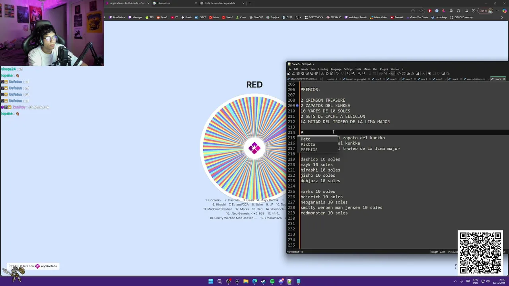The image size is (509, 286).
Task: Switch to STATUS VIEWERS KICK.txt tab
Action: 303,79
